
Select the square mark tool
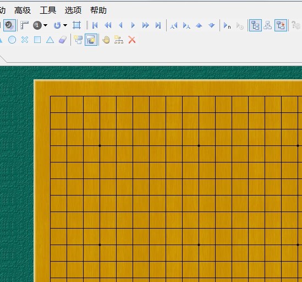coord(37,40)
